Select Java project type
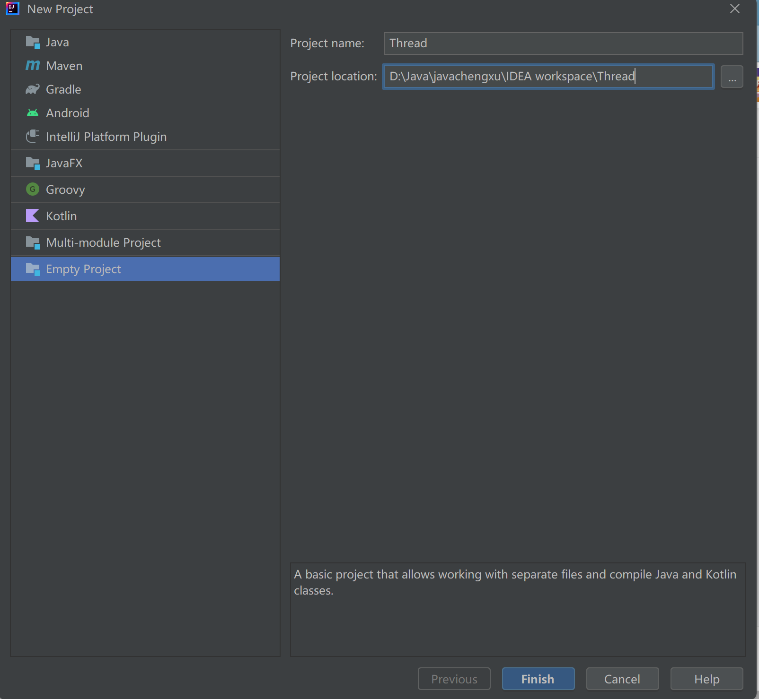The image size is (759, 699). [145, 43]
